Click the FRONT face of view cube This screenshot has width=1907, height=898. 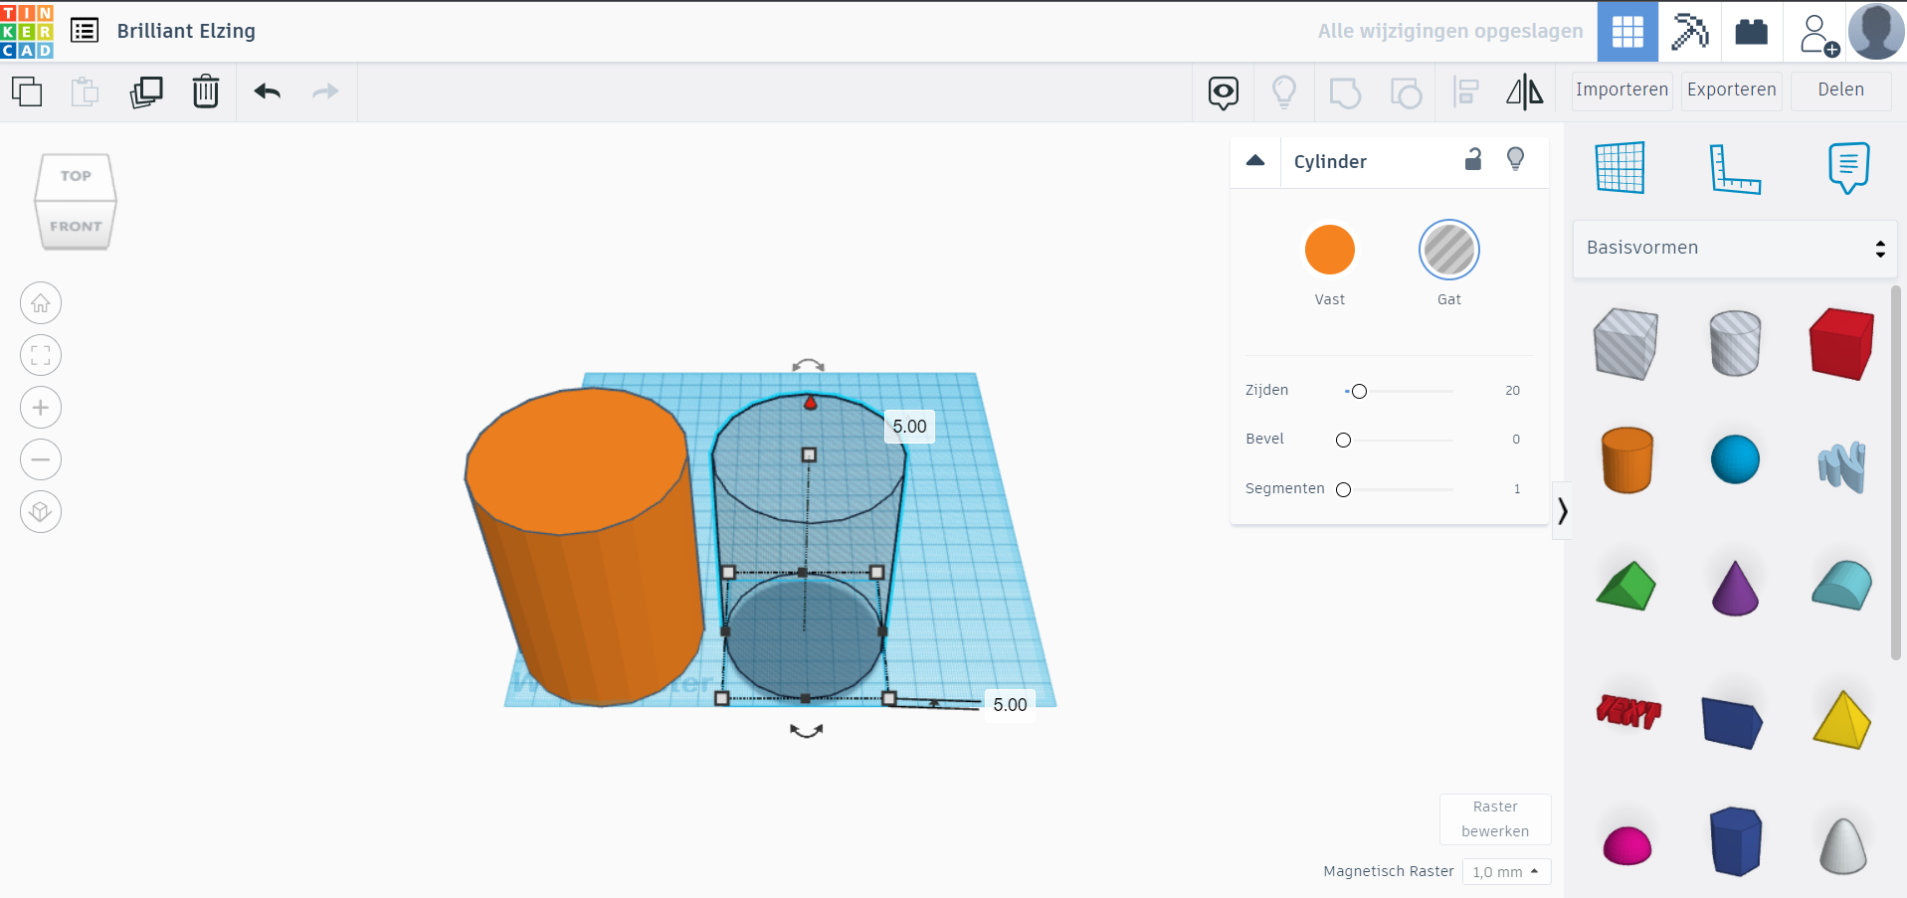click(x=76, y=226)
